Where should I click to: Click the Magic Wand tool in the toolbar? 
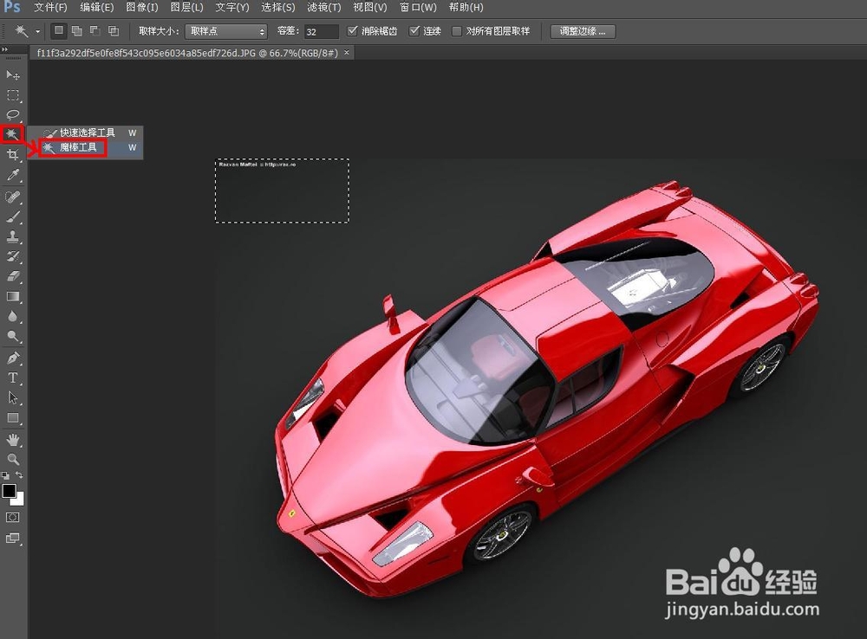[11, 134]
